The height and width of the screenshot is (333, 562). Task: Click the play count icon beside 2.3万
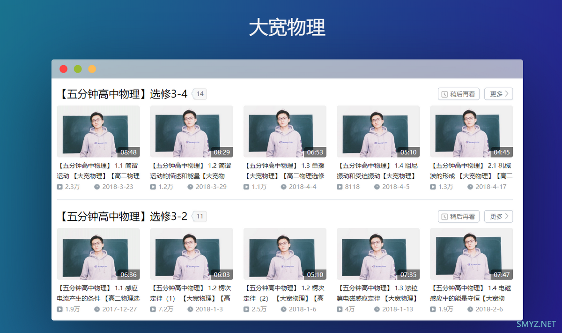[60, 187]
